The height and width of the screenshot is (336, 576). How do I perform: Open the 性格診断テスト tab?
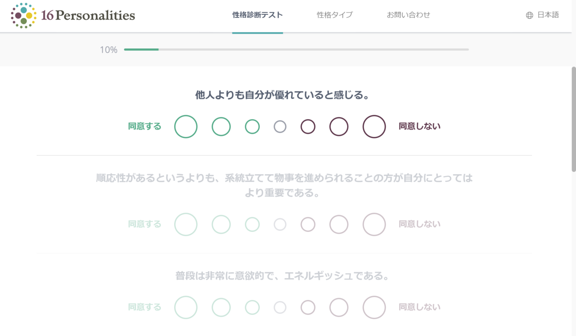coord(257,15)
